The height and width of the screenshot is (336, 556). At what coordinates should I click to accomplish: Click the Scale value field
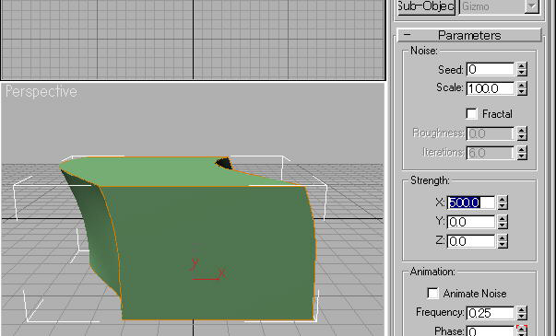pyautogui.click(x=490, y=88)
